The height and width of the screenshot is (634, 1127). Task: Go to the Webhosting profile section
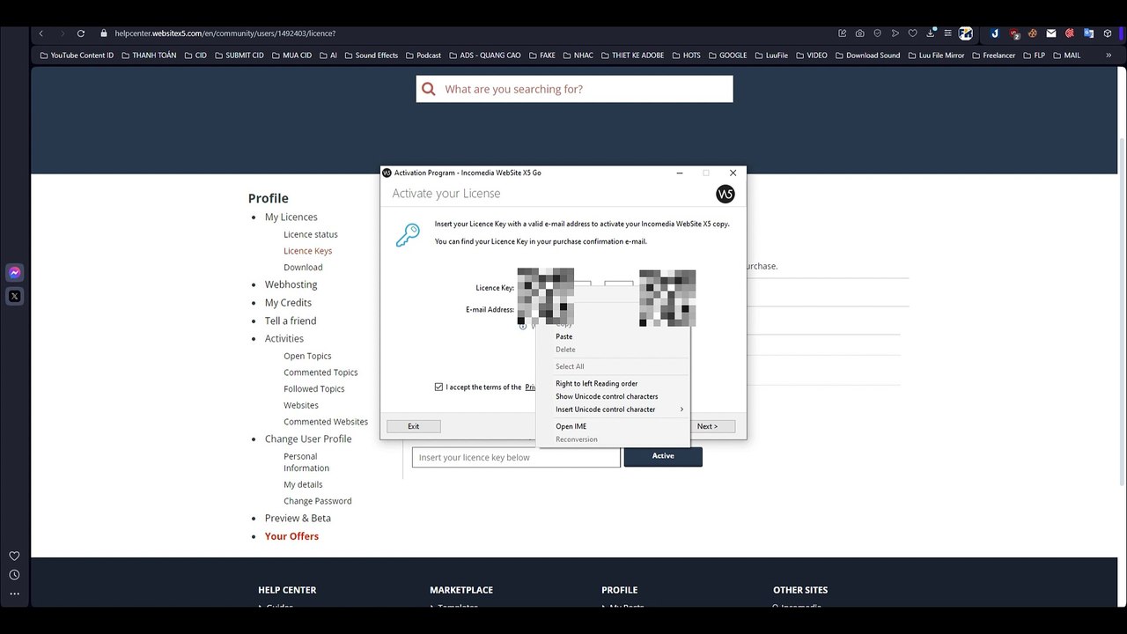[x=291, y=284]
